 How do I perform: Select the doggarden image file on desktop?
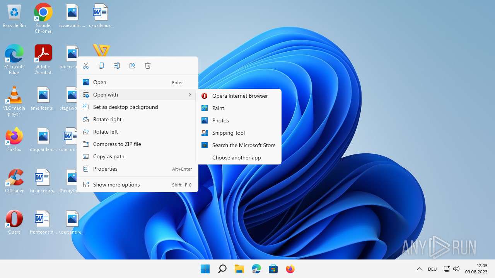click(43, 140)
